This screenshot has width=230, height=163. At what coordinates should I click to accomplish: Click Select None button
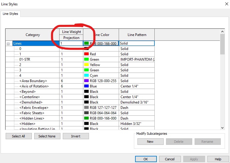click(x=47, y=136)
